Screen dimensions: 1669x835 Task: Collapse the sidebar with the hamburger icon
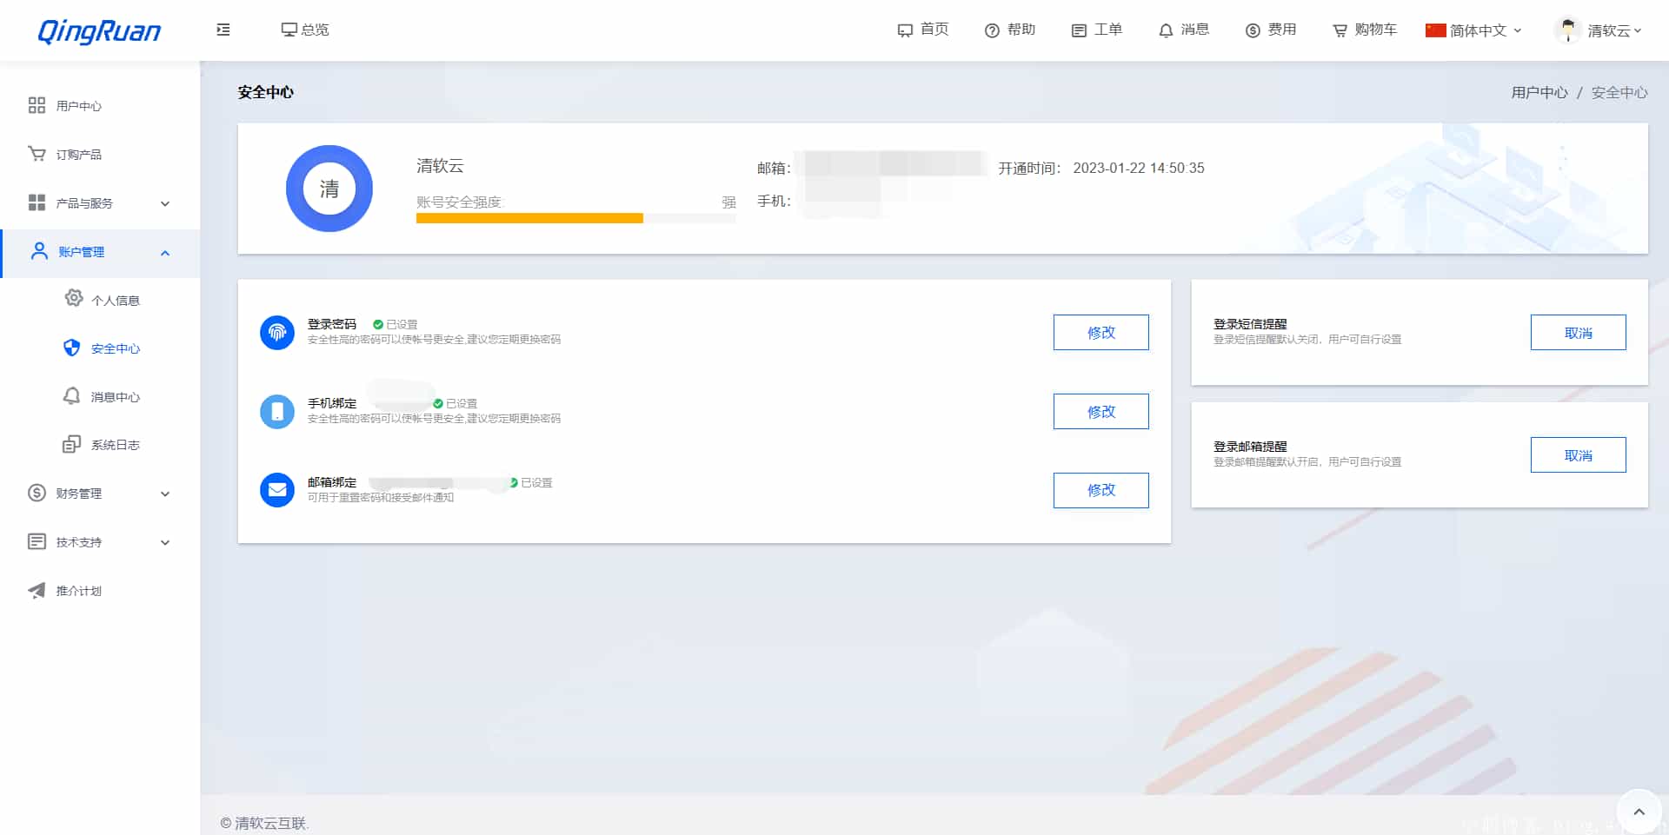coord(223,30)
